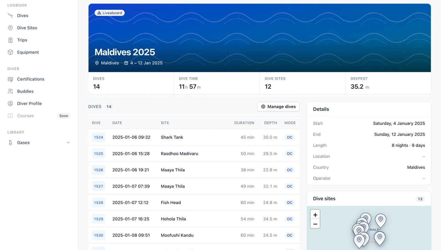
Task: Open dive number 1526
Action: pyautogui.click(x=98, y=170)
